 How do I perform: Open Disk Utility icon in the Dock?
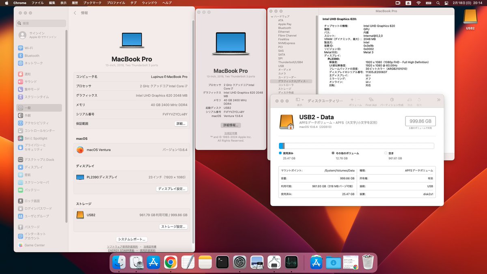[136, 262]
